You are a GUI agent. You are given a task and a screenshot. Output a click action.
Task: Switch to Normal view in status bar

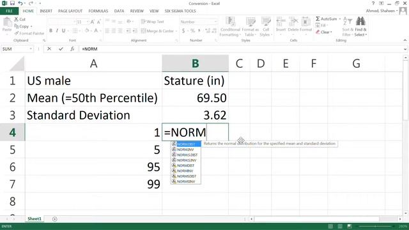tap(330, 226)
